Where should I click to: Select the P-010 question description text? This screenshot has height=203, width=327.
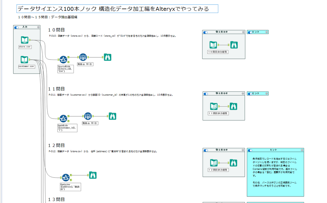pyautogui.click(x=113, y=36)
